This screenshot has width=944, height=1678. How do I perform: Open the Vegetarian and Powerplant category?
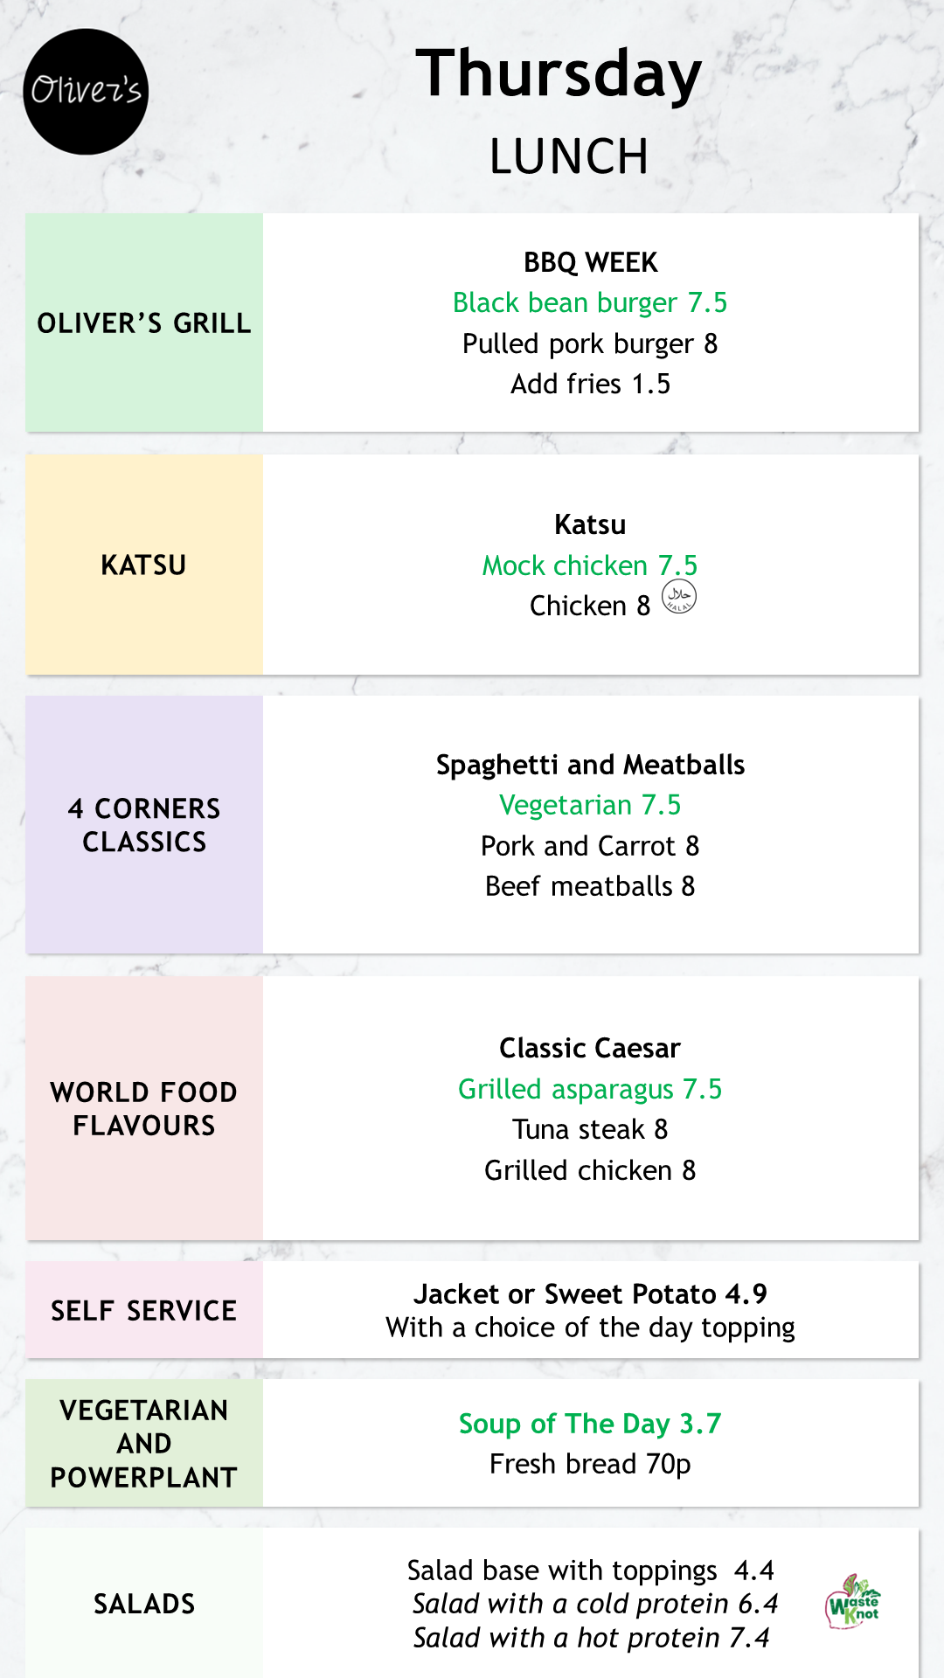[144, 1443]
